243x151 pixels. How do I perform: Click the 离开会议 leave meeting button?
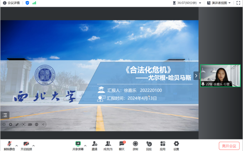[229, 146]
